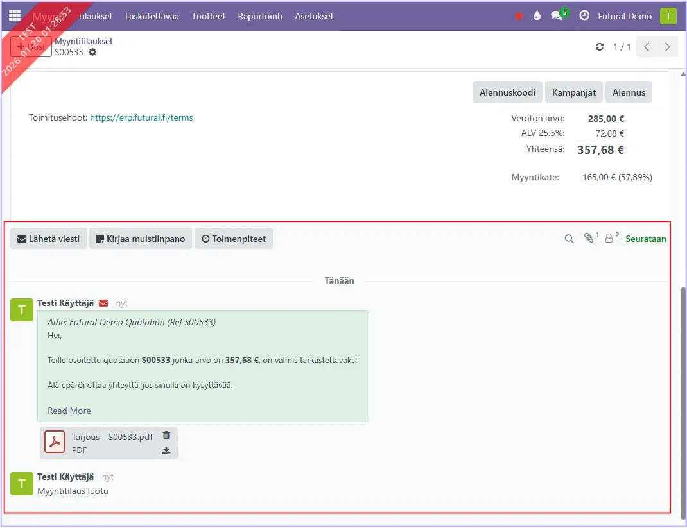Click the water drop icon in navbar
Image resolution: width=687 pixels, height=528 pixels.
pos(537,16)
